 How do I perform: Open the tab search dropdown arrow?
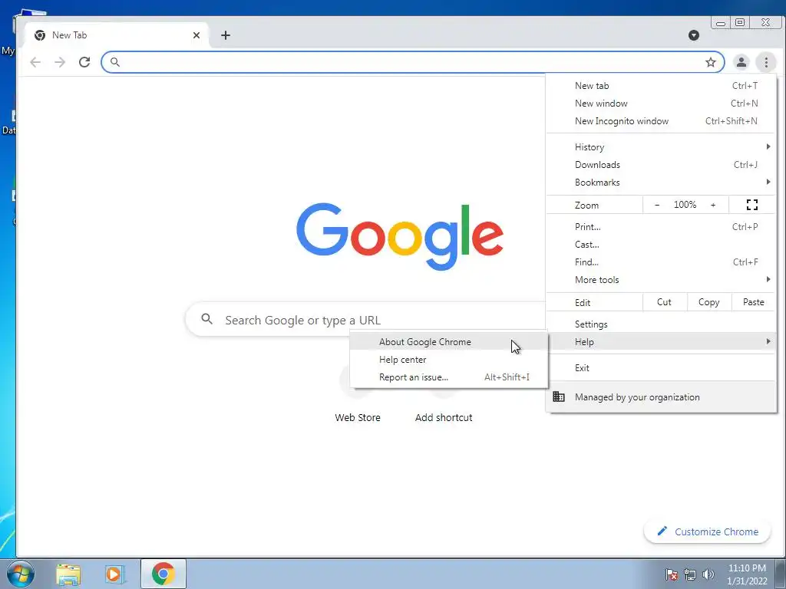[x=694, y=35]
